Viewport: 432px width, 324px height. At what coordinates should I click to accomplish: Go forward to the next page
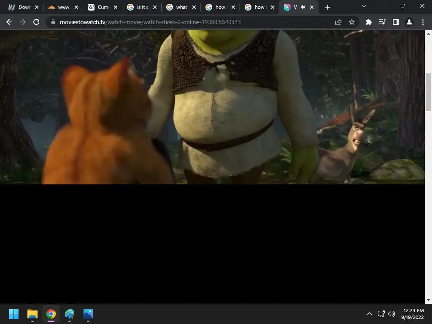point(23,22)
